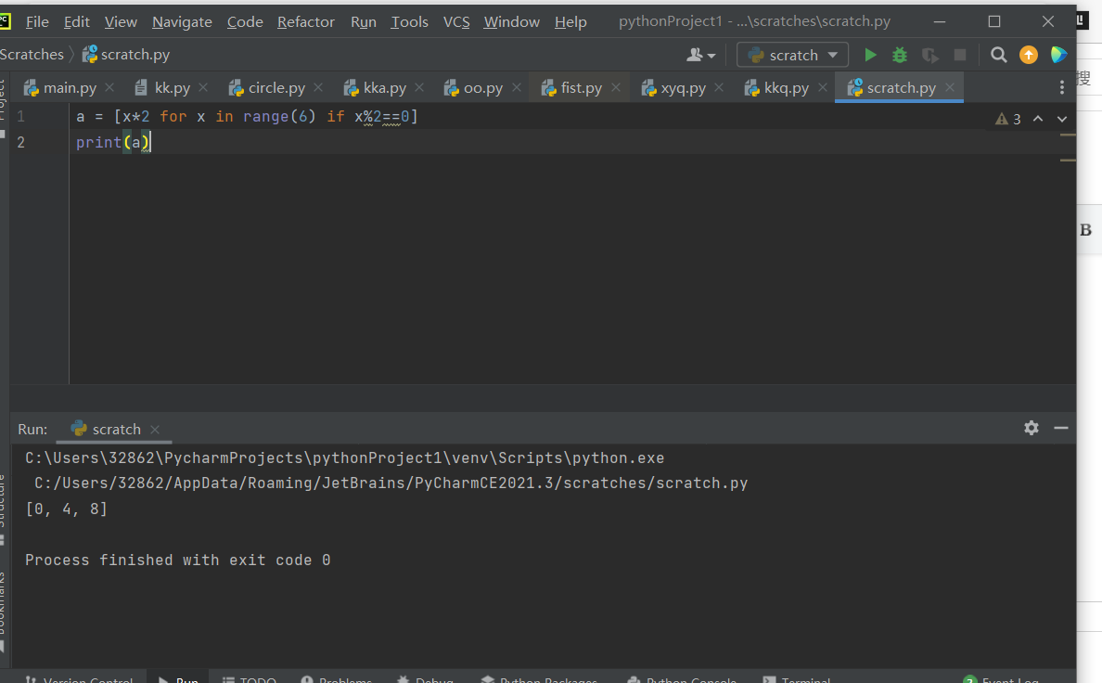Viewport: 1102px width, 683px height.
Task: Click the Stop square icon in the toolbar
Action: coord(960,55)
